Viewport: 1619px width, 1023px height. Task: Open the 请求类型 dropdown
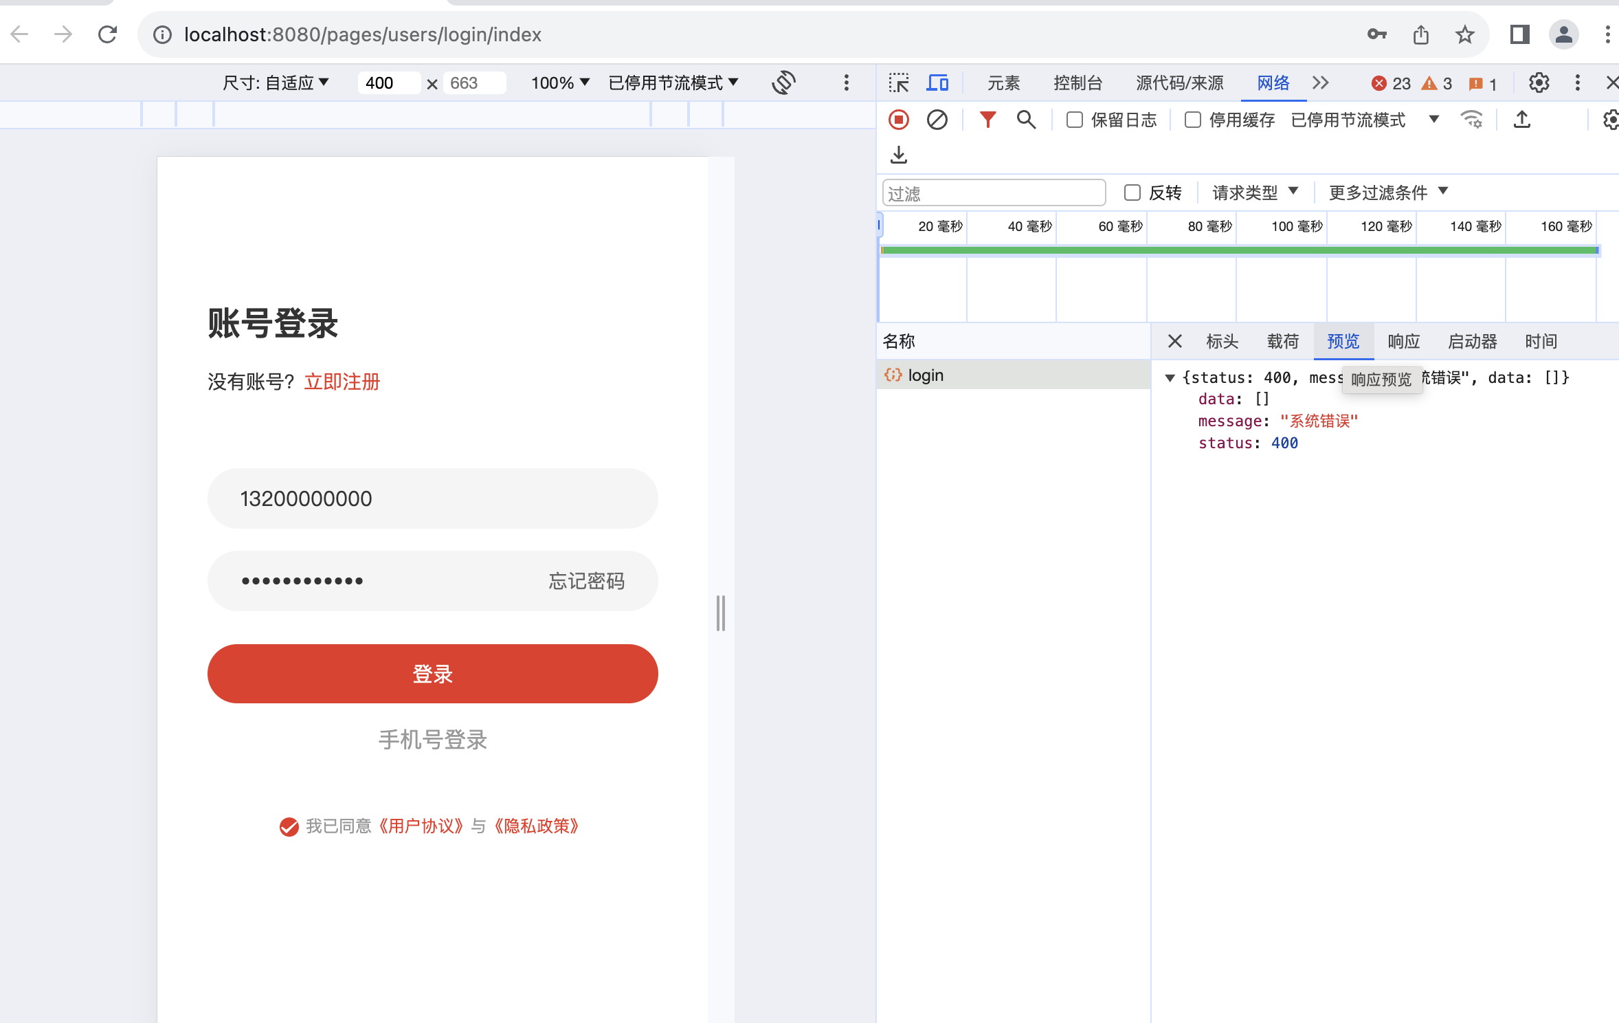click(1255, 192)
